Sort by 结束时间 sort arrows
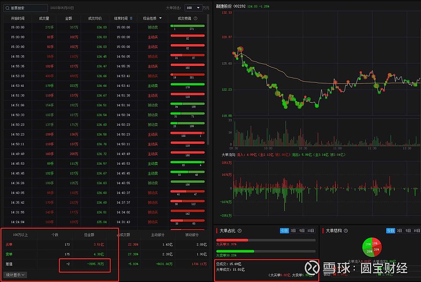This screenshot has height=282, width=421. tap(131, 18)
